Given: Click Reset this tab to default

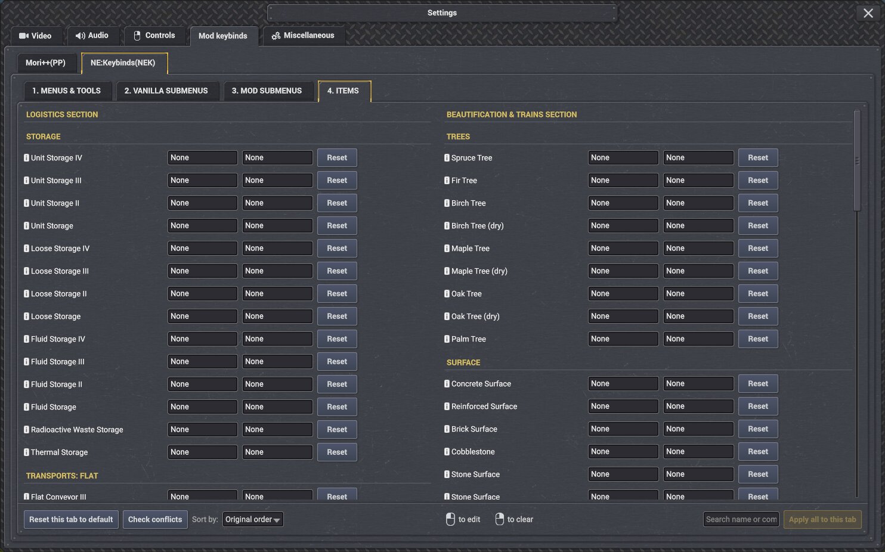Looking at the screenshot, I should pyautogui.click(x=71, y=519).
